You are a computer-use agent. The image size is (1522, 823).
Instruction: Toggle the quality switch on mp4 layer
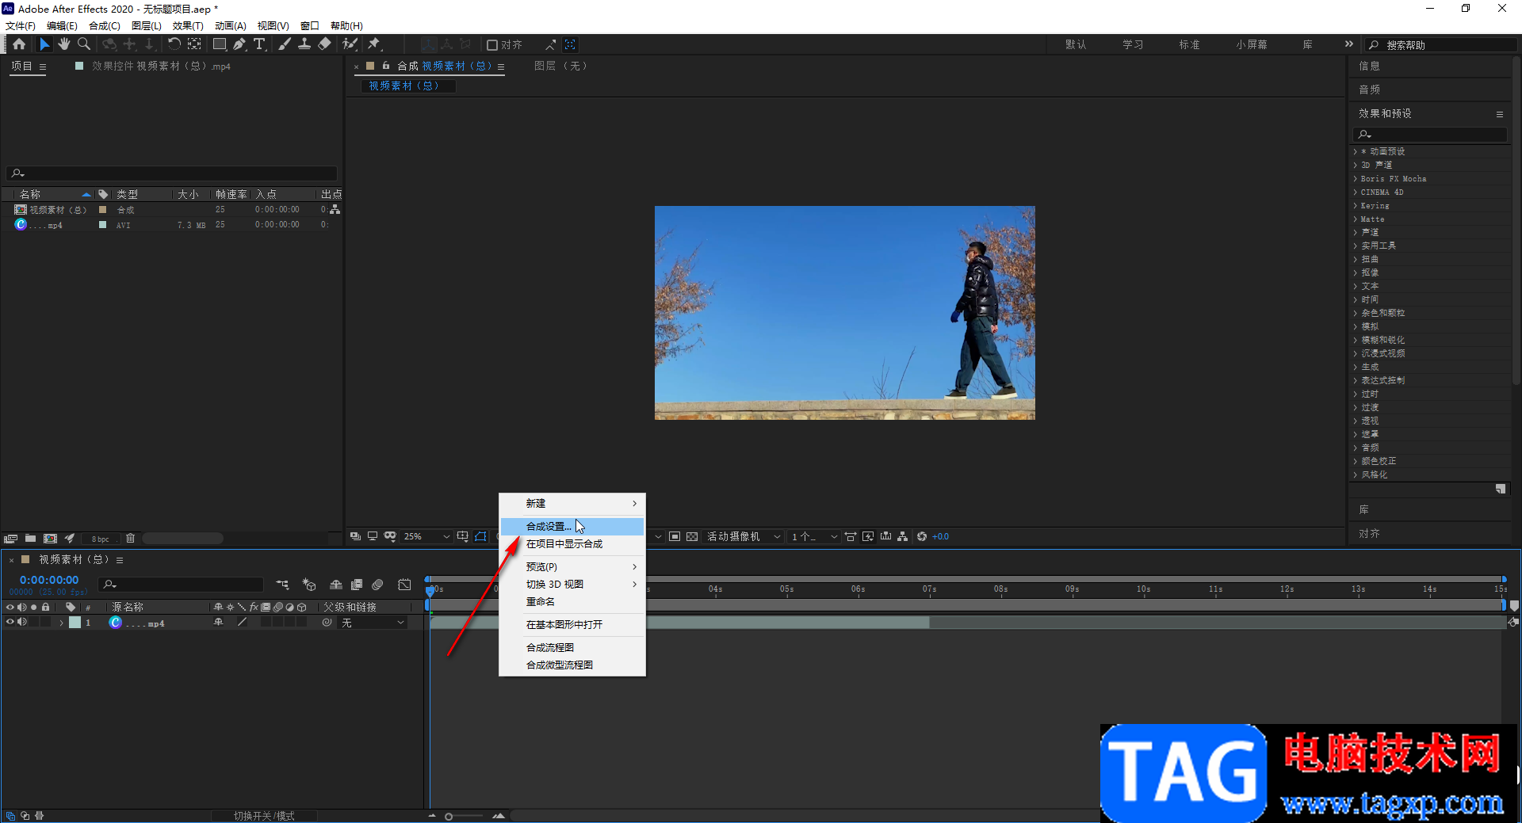pyautogui.click(x=243, y=623)
